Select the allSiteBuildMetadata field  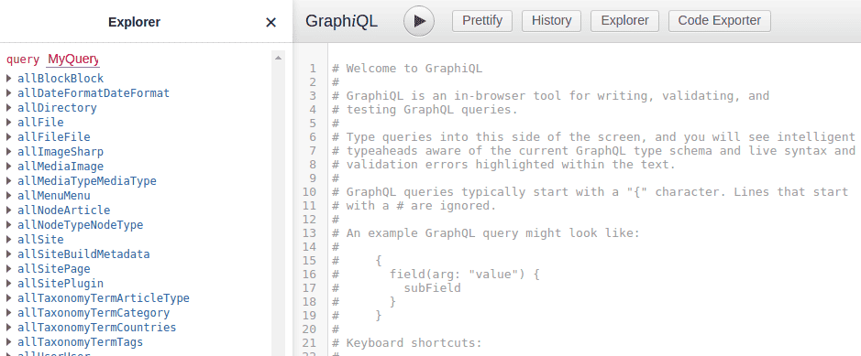click(x=83, y=254)
